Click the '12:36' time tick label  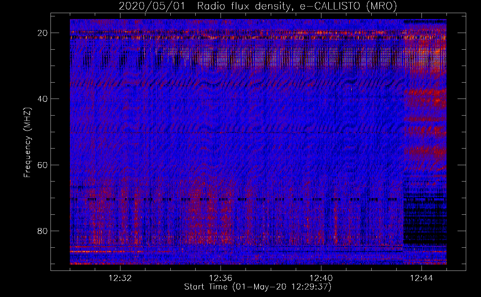tap(221, 278)
